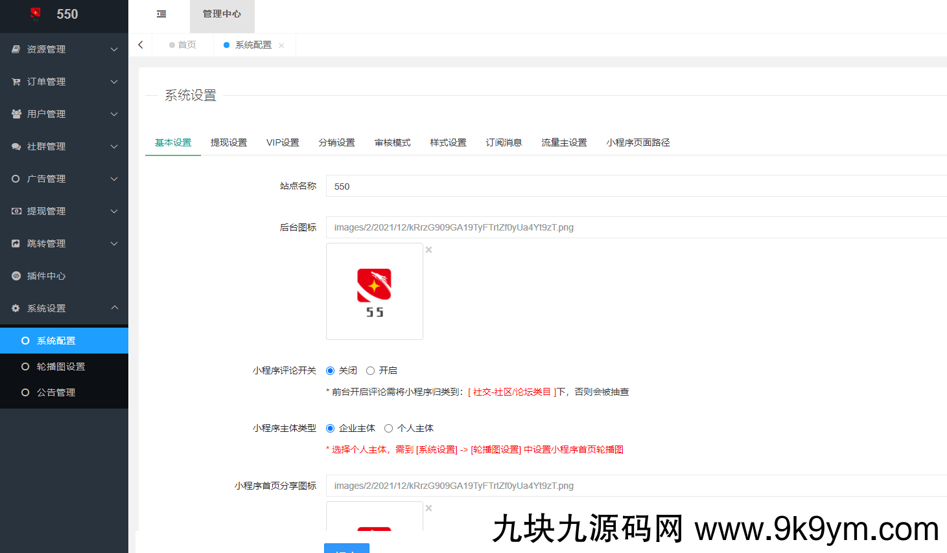Click the sidebar collapse hamburger icon

click(161, 14)
